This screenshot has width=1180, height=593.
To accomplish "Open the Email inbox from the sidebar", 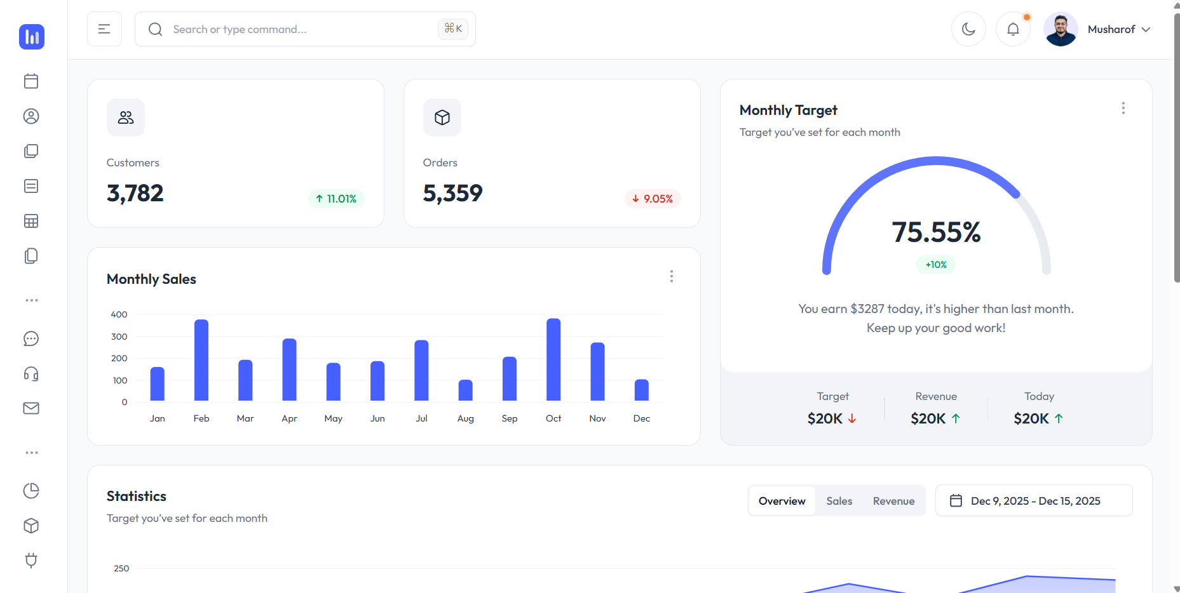I will click(x=31, y=408).
